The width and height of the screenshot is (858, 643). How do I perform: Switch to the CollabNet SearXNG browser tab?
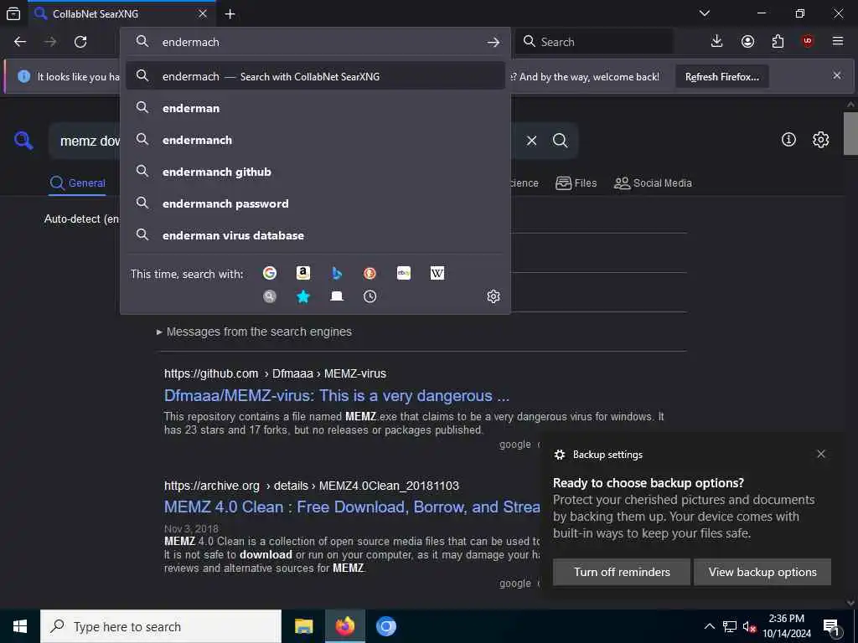pyautogui.click(x=121, y=13)
